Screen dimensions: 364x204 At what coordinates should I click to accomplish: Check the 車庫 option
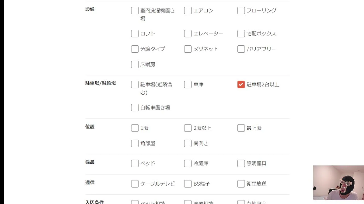pyautogui.click(x=188, y=84)
